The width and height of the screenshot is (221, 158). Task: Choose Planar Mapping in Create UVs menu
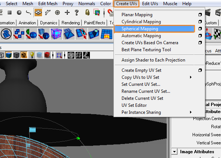coord(137,15)
